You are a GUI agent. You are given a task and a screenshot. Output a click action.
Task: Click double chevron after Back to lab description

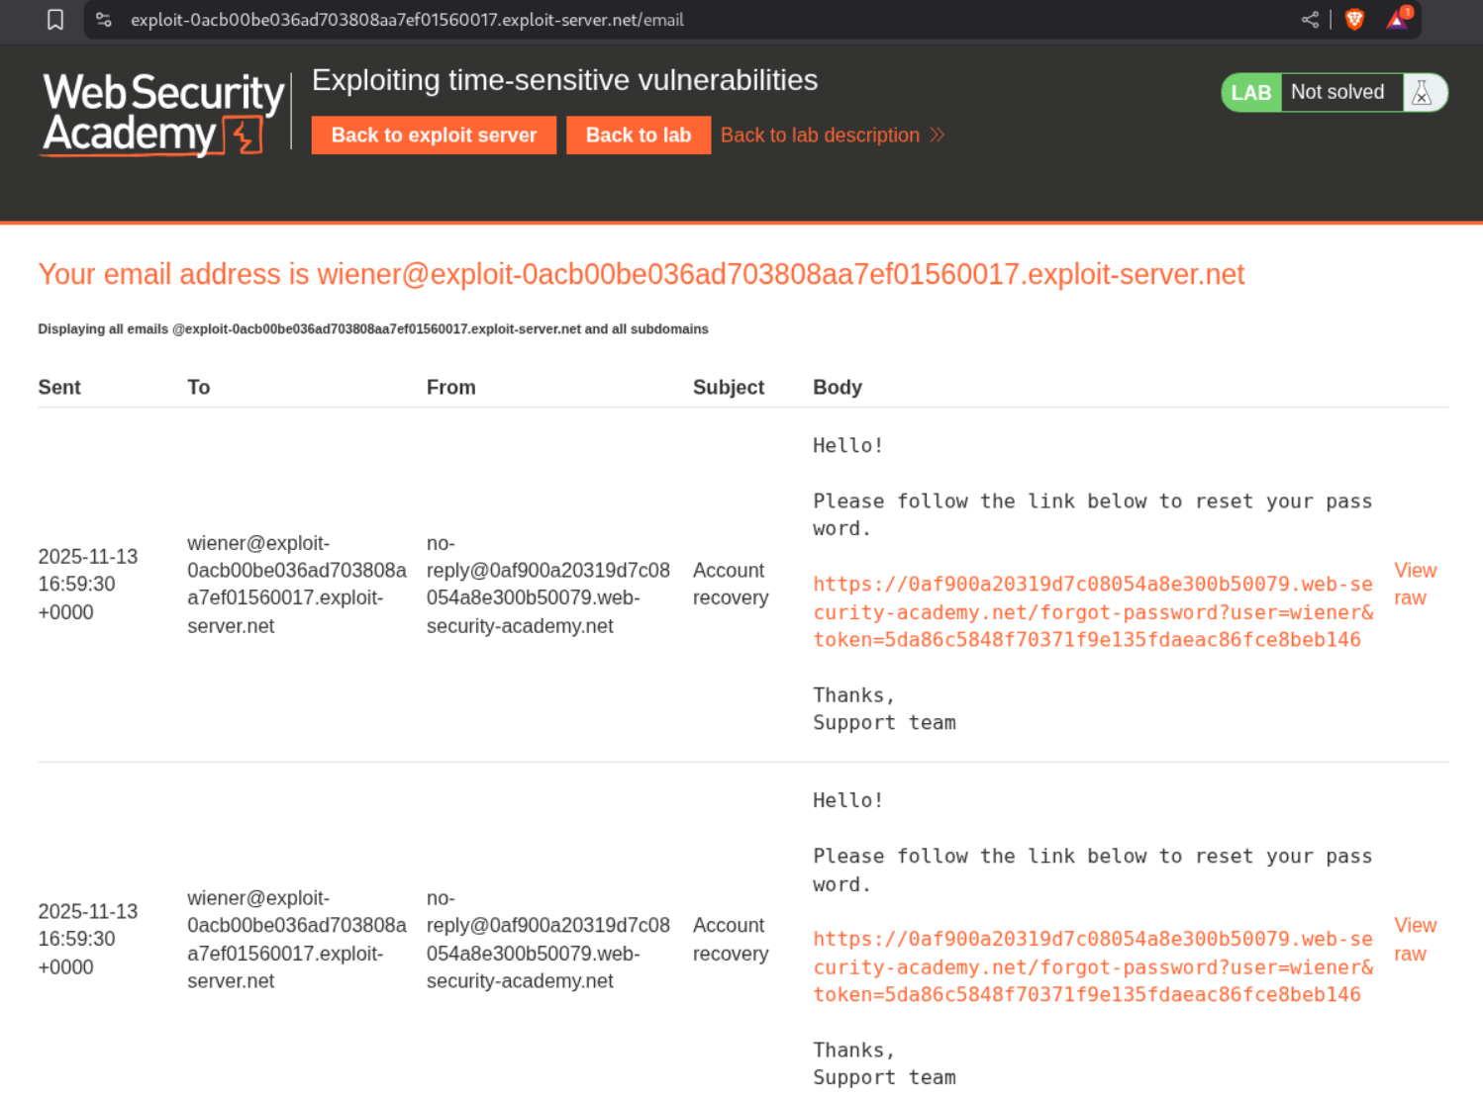937,136
